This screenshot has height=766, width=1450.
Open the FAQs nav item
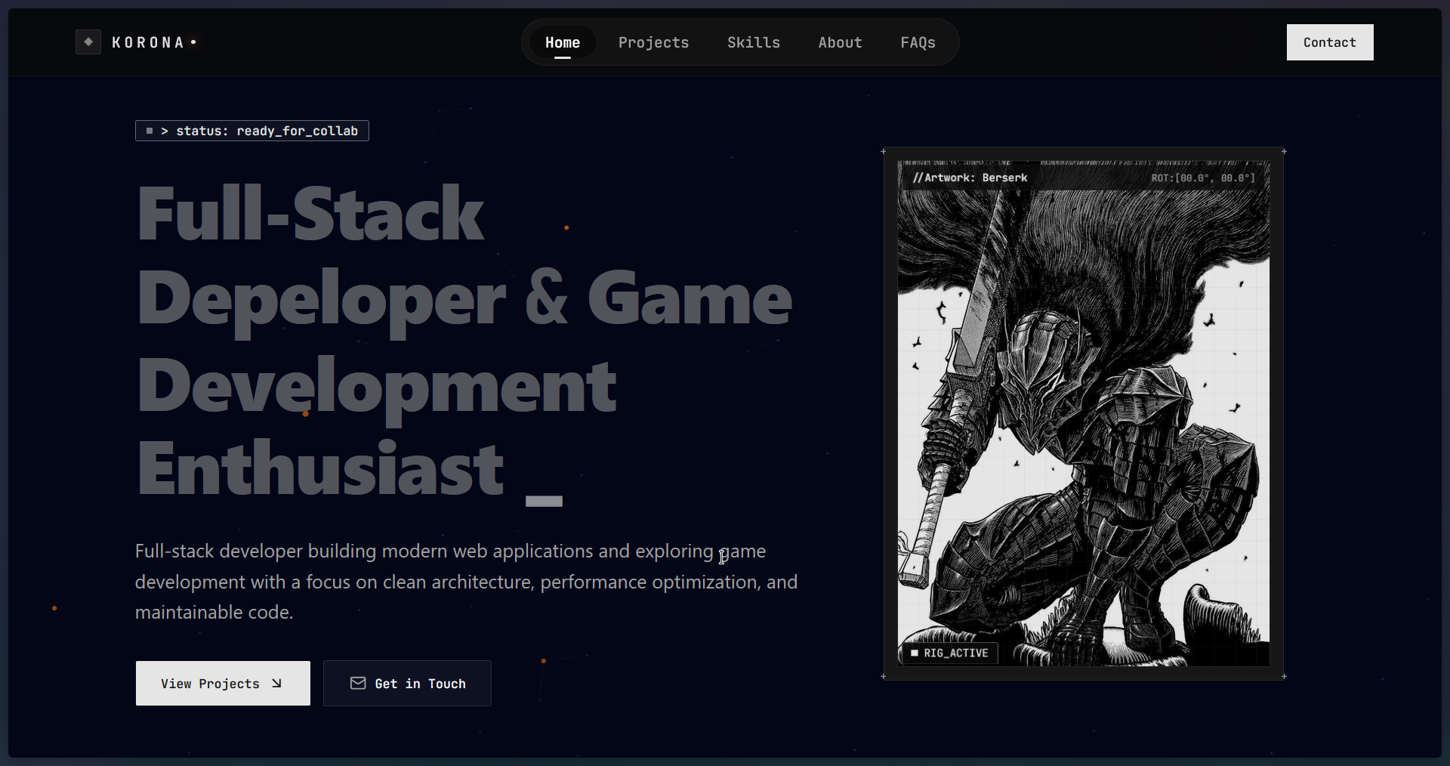918,42
